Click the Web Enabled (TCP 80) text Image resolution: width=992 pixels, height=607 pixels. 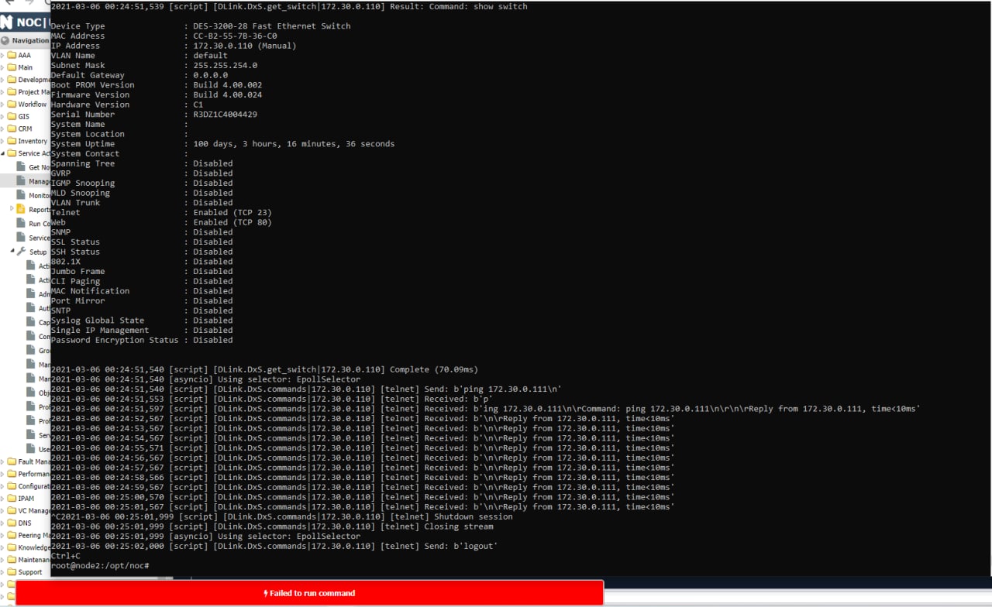pyautogui.click(x=232, y=222)
